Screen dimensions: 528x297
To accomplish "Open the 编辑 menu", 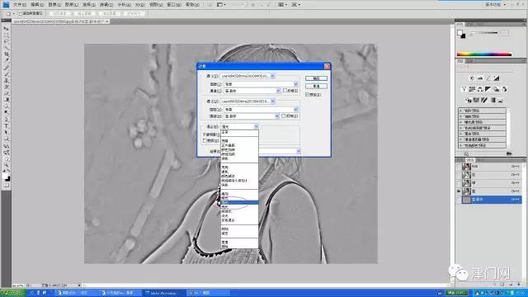I will tap(37, 5).
